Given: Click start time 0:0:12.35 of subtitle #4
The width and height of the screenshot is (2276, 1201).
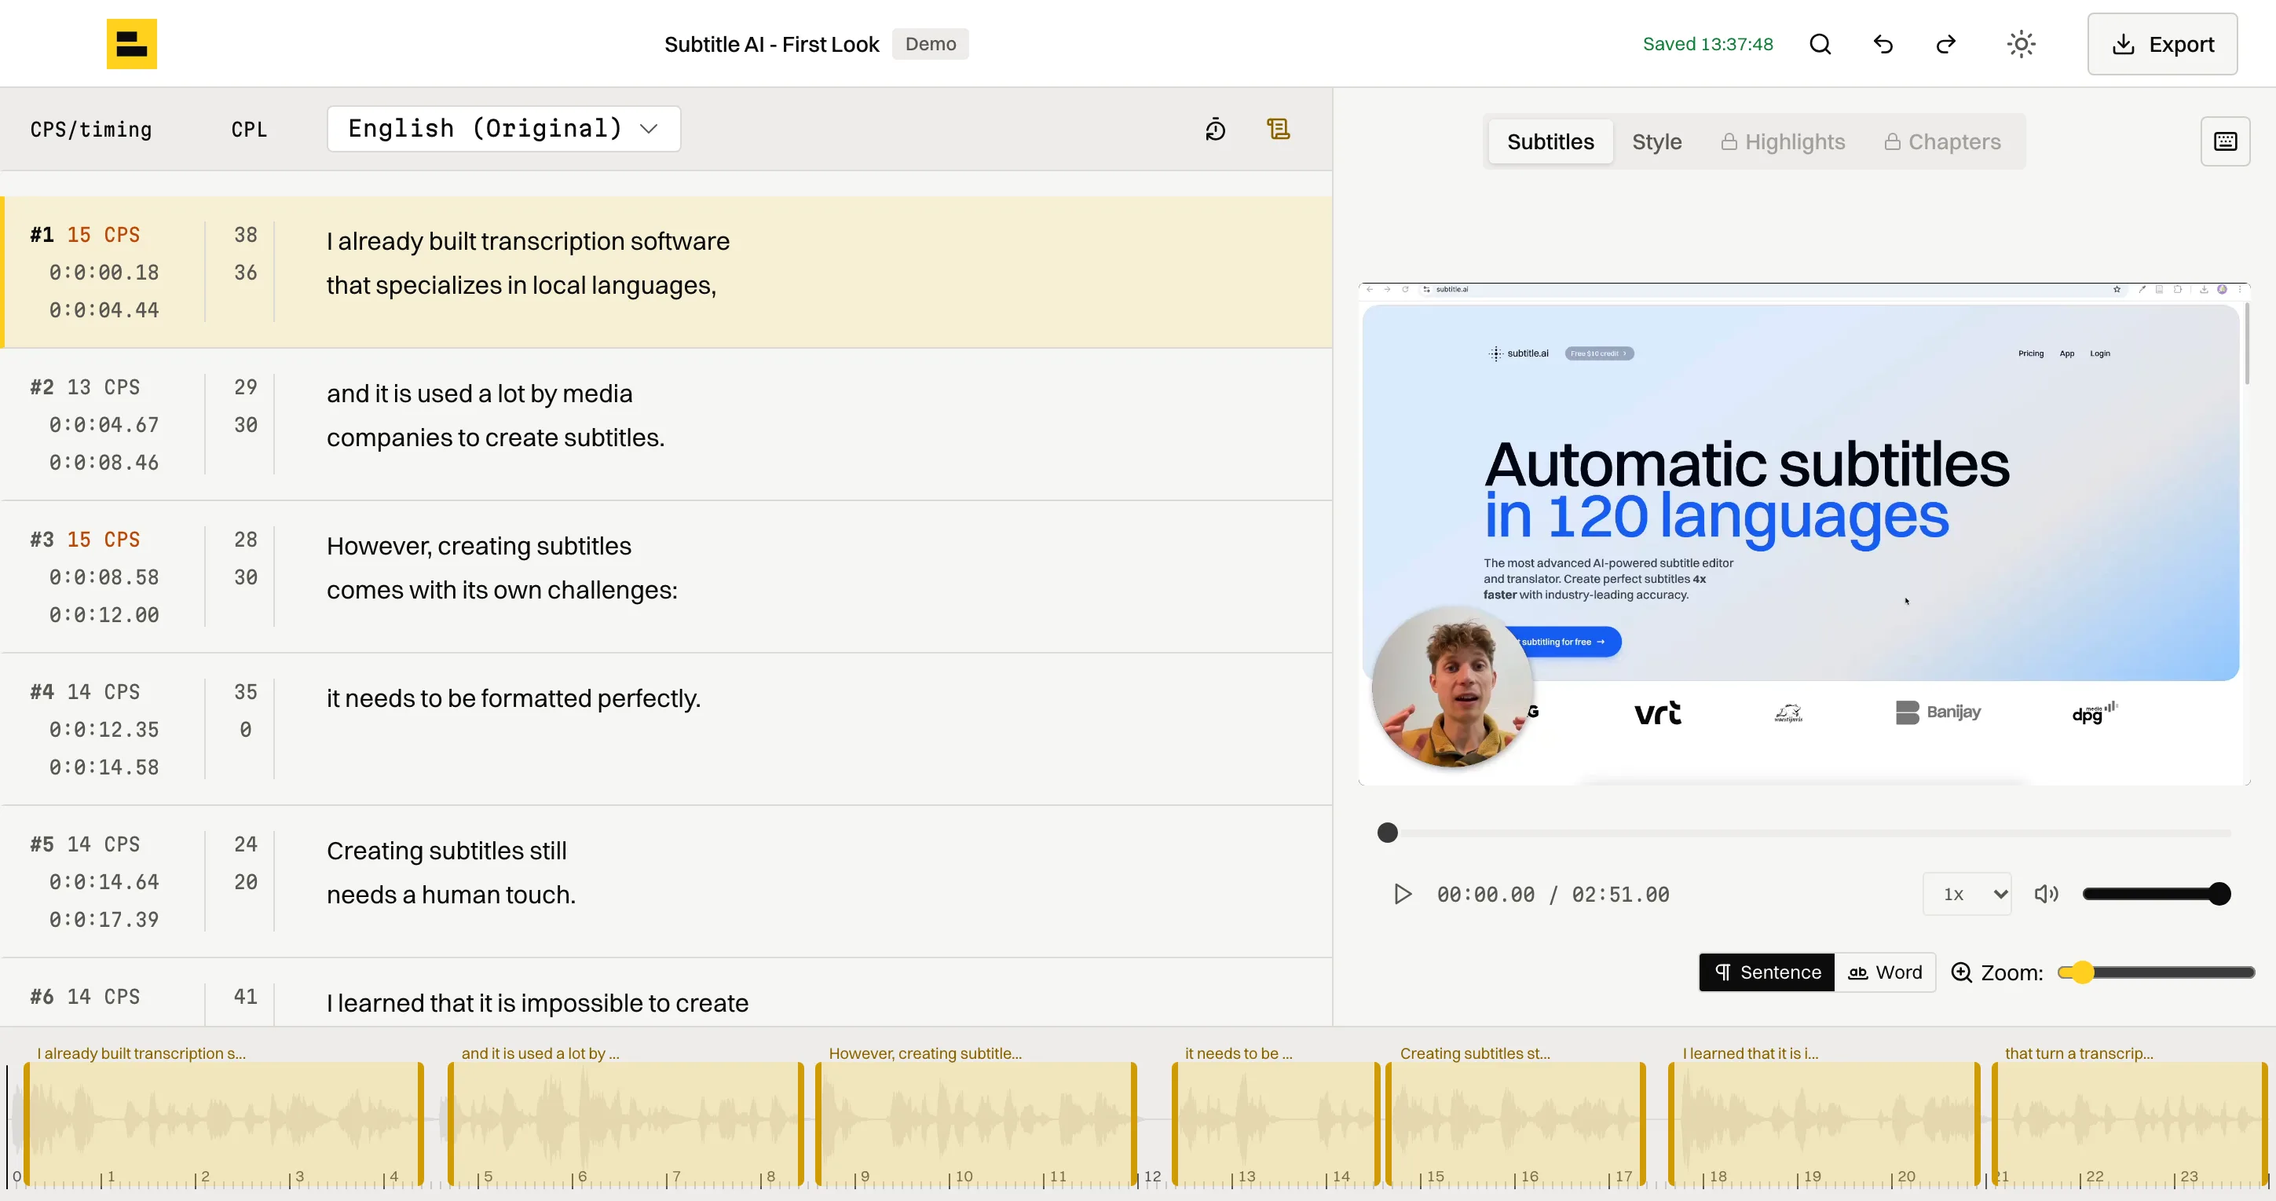Looking at the screenshot, I should 104,730.
